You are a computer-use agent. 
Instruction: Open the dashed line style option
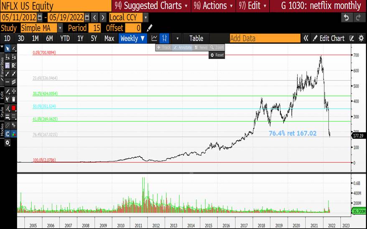click(14, 116)
